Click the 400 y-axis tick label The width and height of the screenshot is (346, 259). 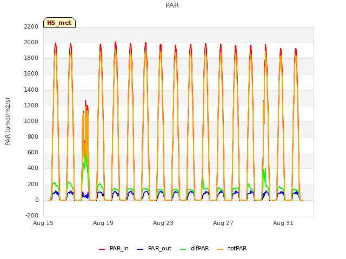33,168
